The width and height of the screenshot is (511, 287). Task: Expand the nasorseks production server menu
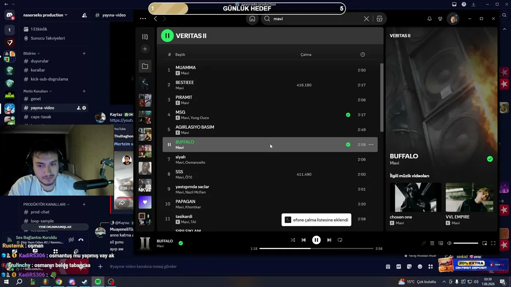point(45,15)
